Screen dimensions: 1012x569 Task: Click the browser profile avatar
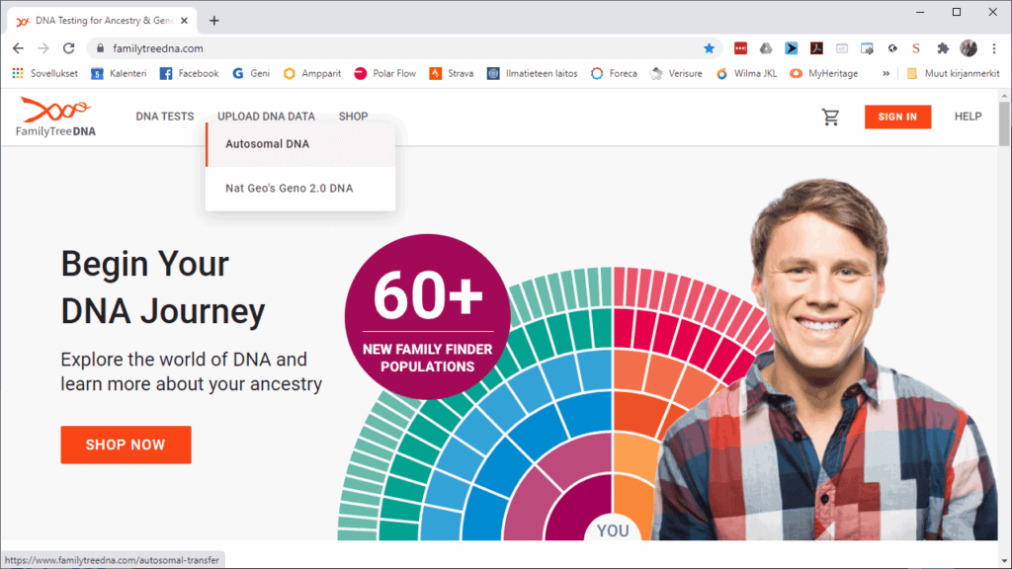pos(969,48)
